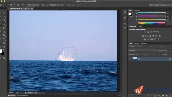
Task: Open the Адаптация (Средняя) dropdown
Action: tap(57, 5)
